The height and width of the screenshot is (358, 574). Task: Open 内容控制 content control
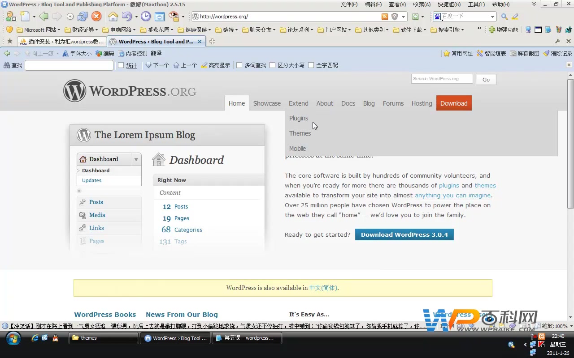(x=133, y=53)
